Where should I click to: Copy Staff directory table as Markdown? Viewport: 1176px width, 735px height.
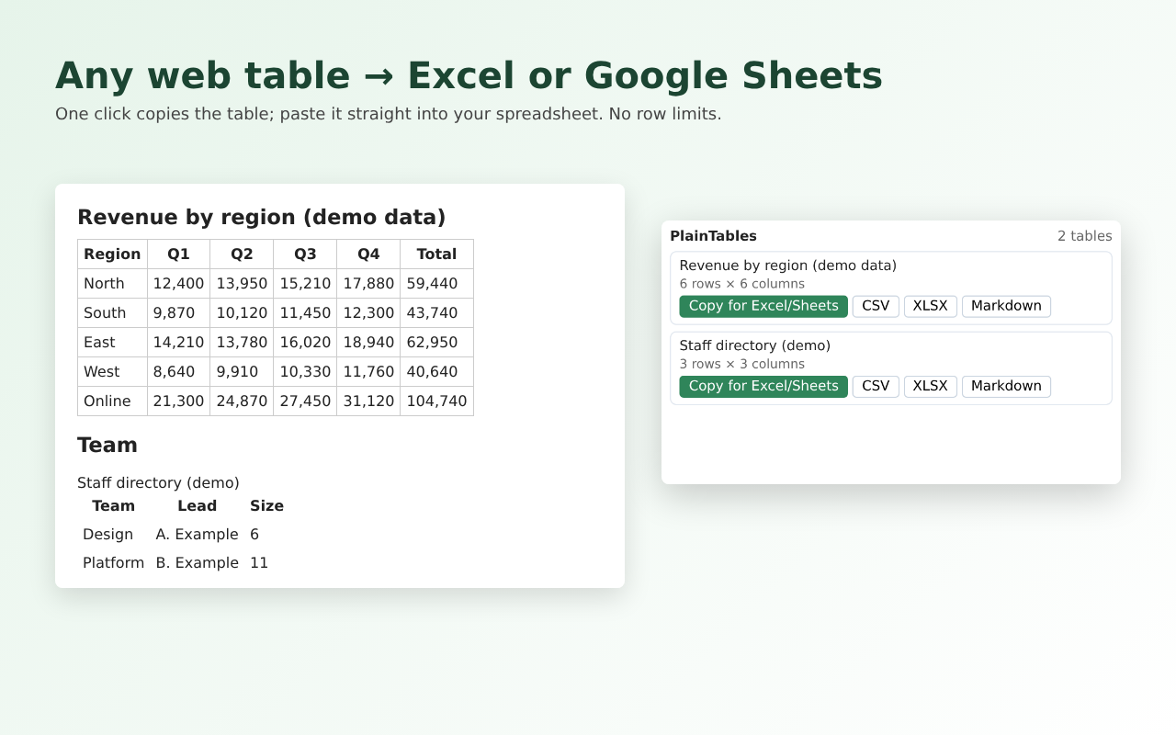(1006, 386)
